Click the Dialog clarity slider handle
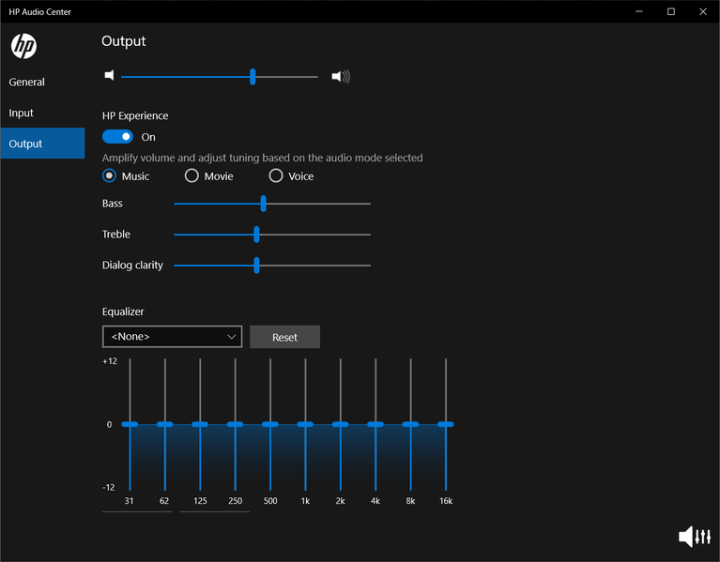 coord(256,266)
